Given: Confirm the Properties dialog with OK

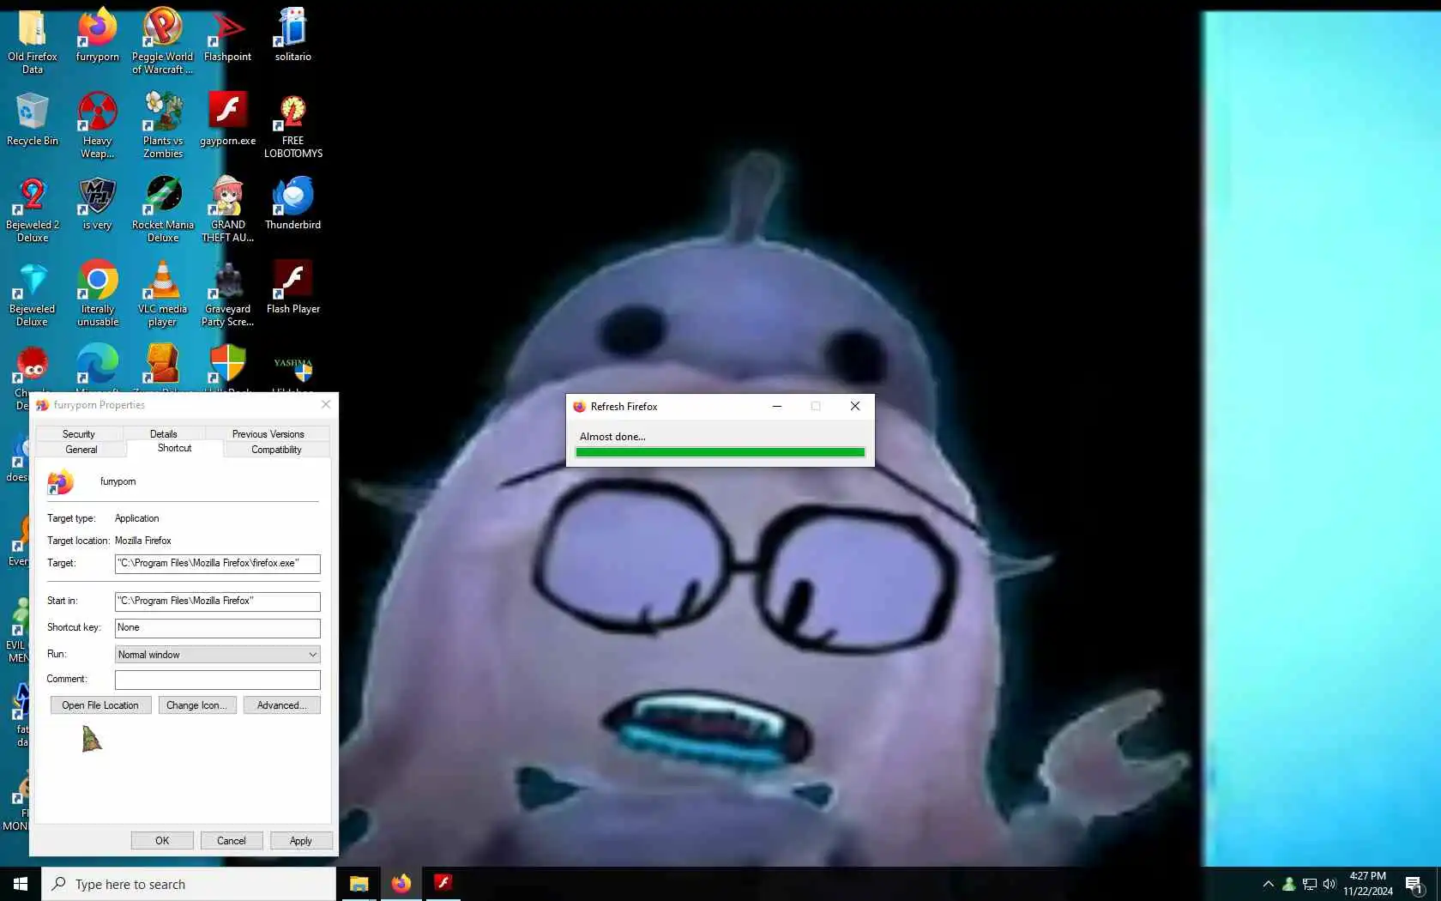Looking at the screenshot, I should click(162, 841).
